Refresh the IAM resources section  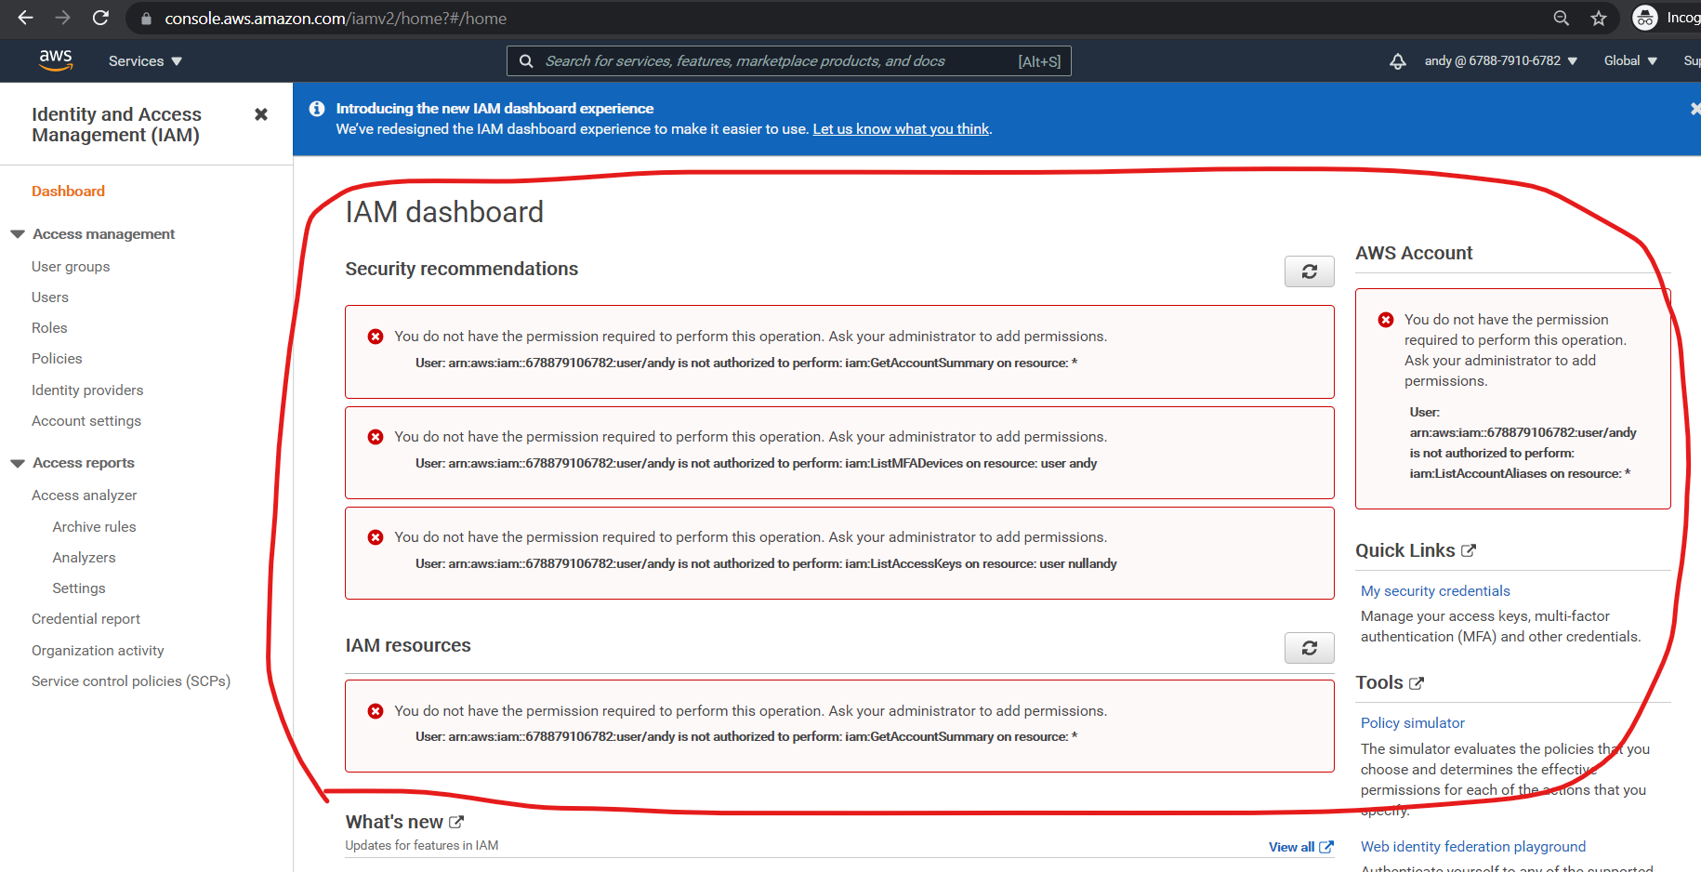pos(1309,648)
